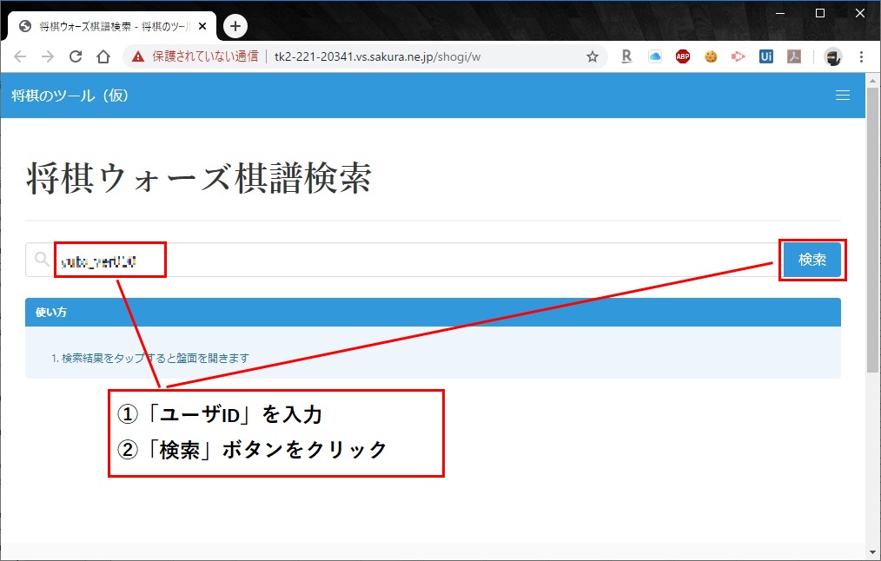Select the 将棋ウォーズ棋譜検索 browser tab

point(112,26)
